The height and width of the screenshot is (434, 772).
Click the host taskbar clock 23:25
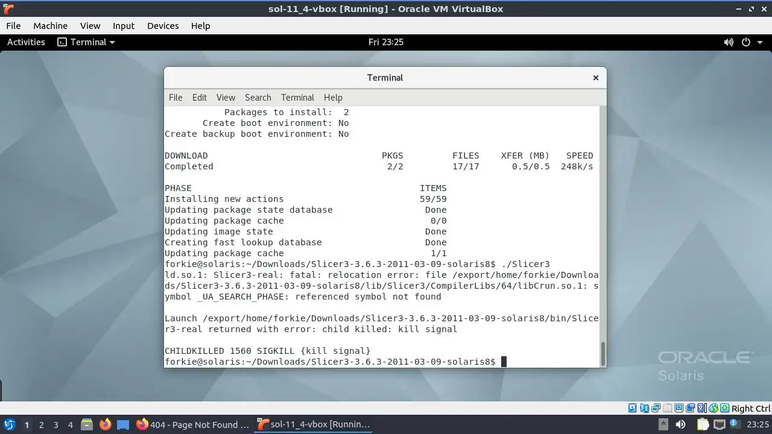coord(758,424)
